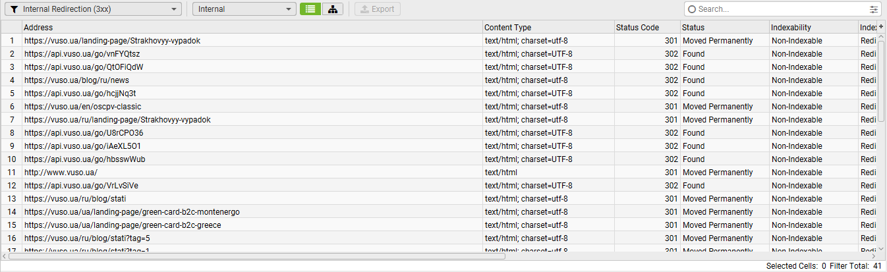Image resolution: width=887 pixels, height=272 pixels.
Task: Click into the Search input field
Action: 781,9
